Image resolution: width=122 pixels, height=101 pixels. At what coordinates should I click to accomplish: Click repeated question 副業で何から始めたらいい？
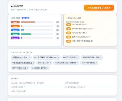pyautogui.click(x=81, y=37)
